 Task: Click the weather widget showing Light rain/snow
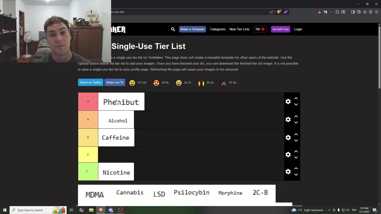click(x=307, y=210)
